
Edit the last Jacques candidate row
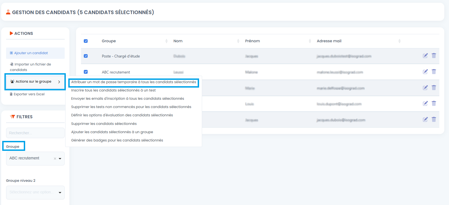click(425, 119)
